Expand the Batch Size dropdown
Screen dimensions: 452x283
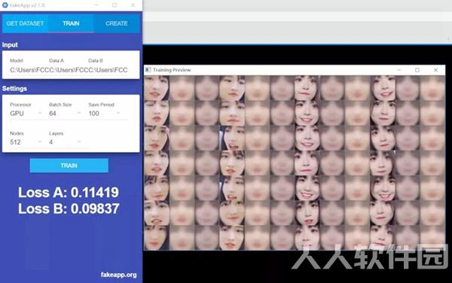(65, 113)
